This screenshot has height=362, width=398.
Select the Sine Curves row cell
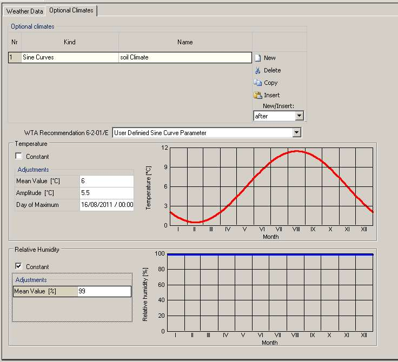coord(69,57)
